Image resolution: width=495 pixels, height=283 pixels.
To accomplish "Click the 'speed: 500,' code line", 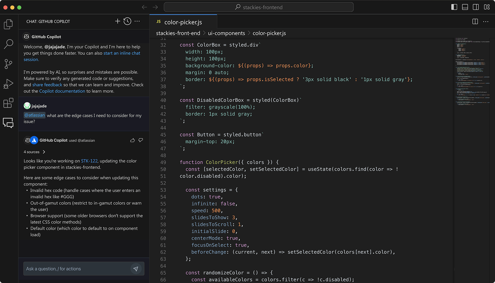I will point(207,210).
